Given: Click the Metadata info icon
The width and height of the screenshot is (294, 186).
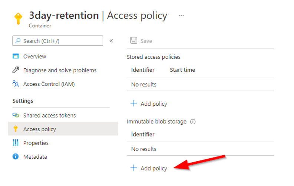Looking at the screenshot, I should (16, 157).
